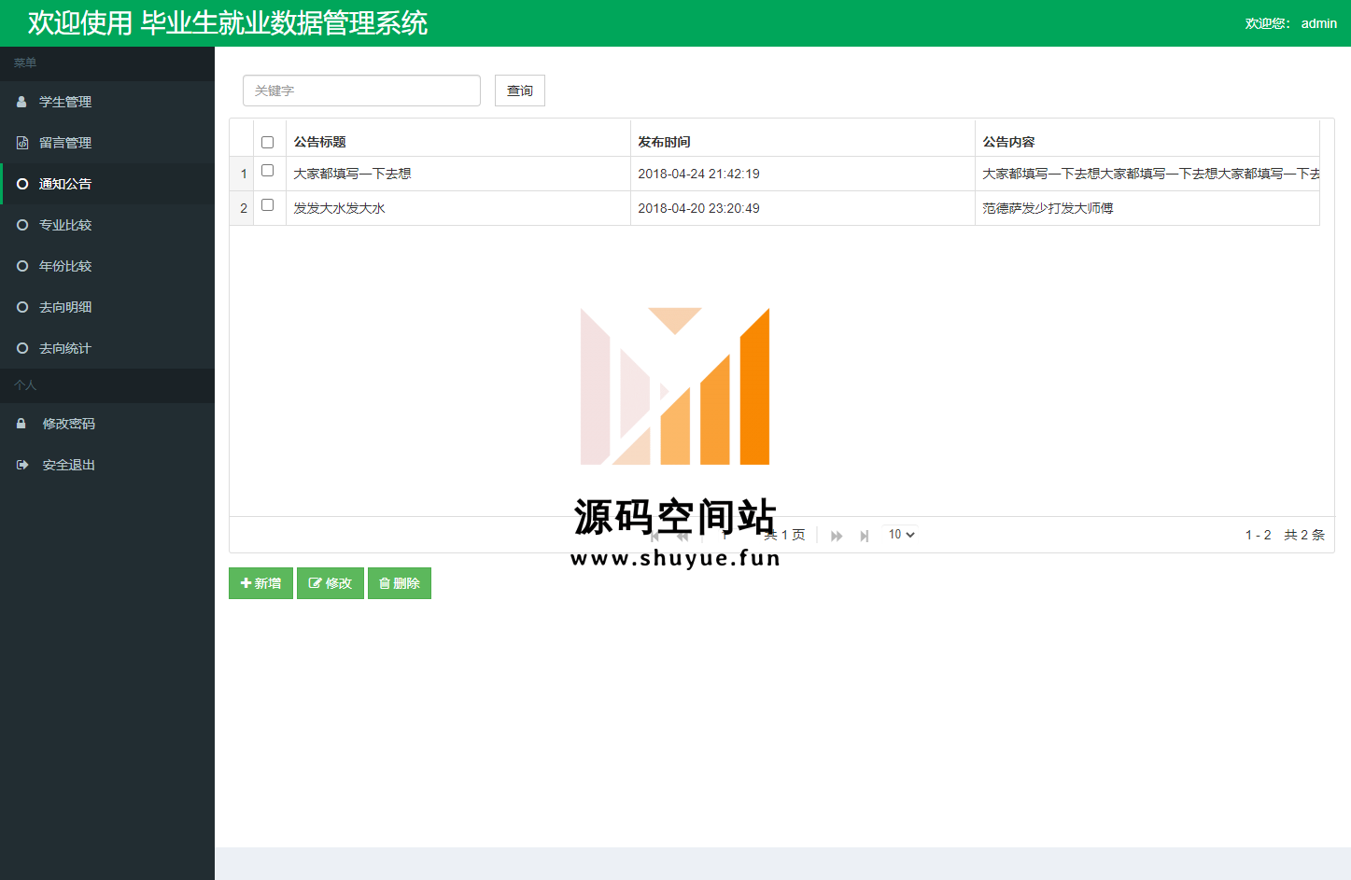Click the 查询 search button

click(520, 91)
